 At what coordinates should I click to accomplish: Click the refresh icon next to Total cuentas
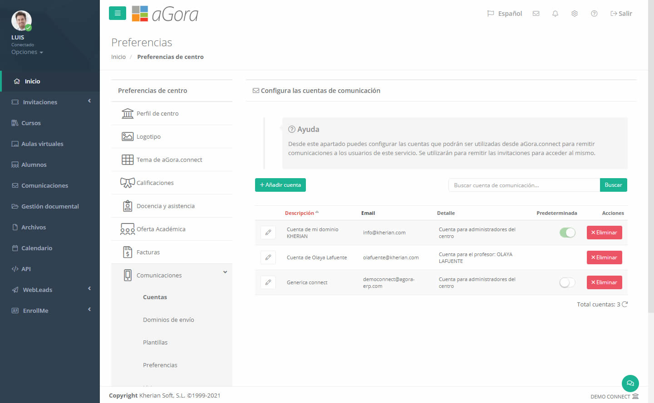[625, 304]
